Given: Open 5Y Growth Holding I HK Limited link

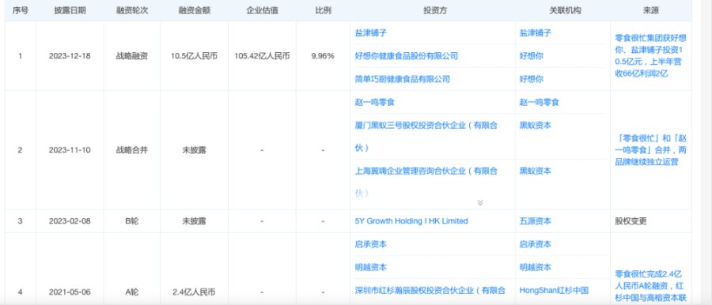Looking at the screenshot, I should click(411, 221).
